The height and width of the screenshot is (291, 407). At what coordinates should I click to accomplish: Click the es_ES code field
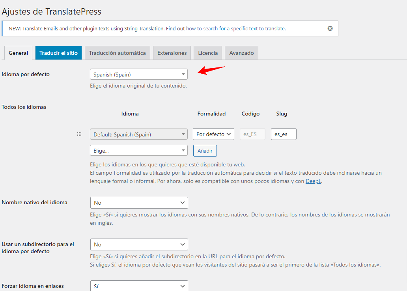252,134
